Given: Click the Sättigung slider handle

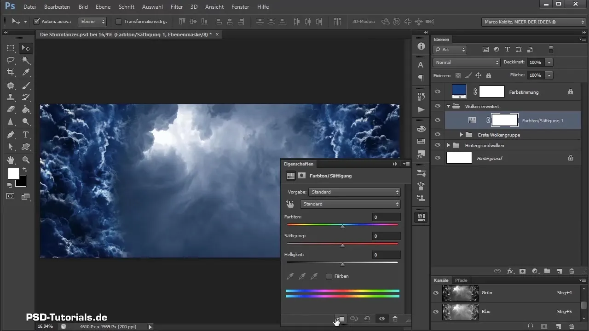Looking at the screenshot, I should click(x=342, y=245).
